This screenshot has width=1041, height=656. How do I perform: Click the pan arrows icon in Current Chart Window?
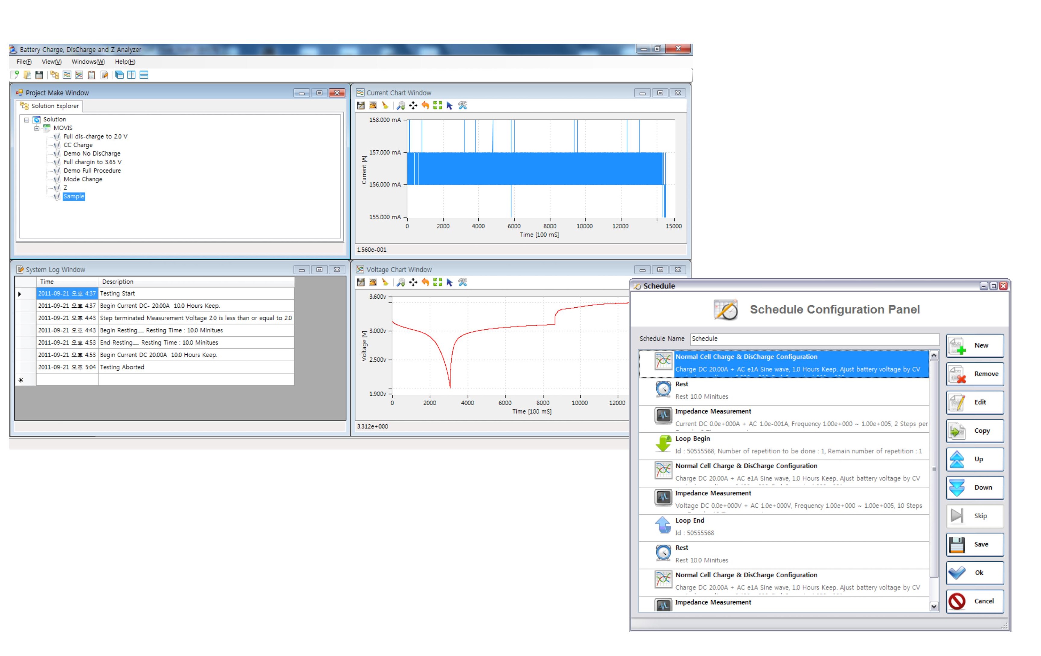click(413, 105)
